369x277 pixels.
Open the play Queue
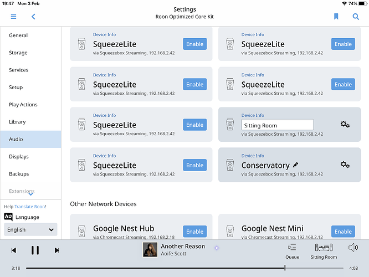point(292,252)
